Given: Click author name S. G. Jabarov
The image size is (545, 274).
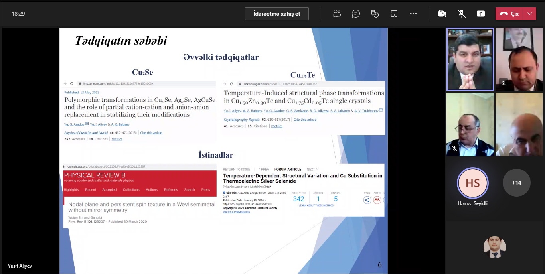Looking at the screenshot, I should click(340, 110).
